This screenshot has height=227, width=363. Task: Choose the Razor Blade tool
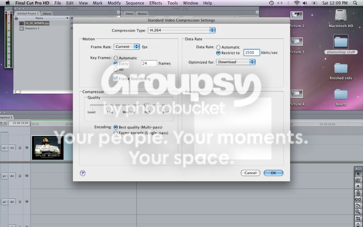pos(358,205)
